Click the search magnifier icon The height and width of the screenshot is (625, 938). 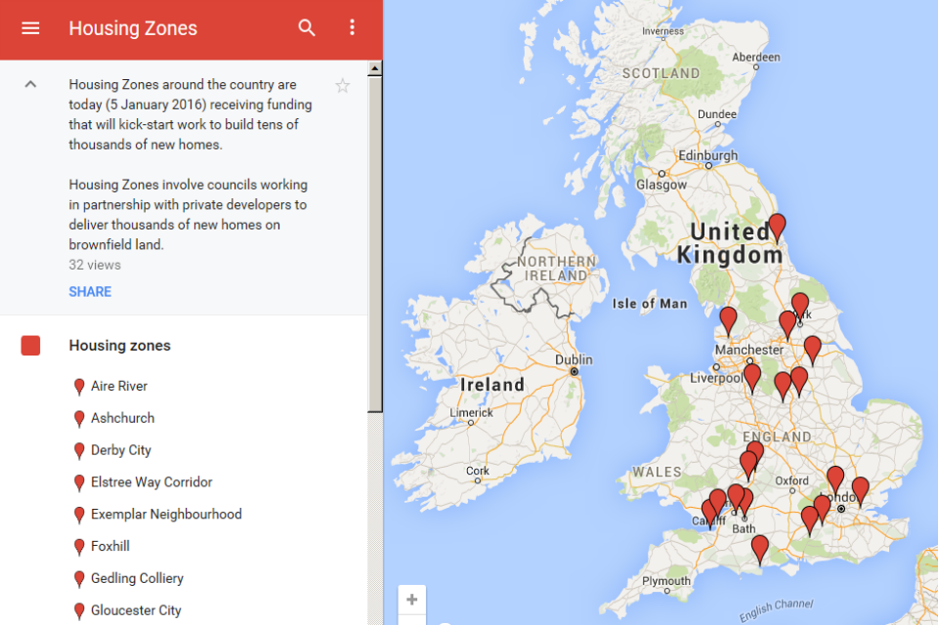click(307, 28)
